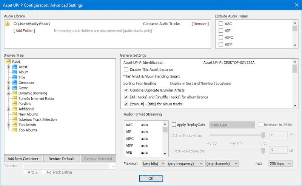Expand the Composer tree node

8,83
